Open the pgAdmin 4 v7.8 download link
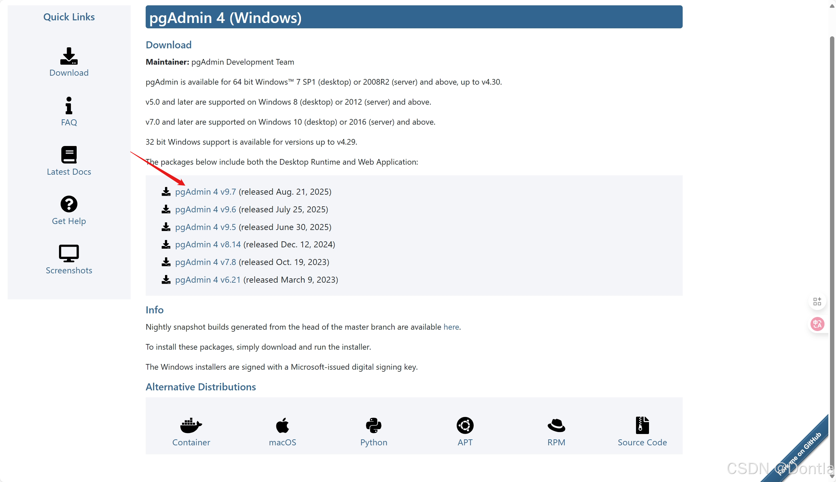 (206, 262)
